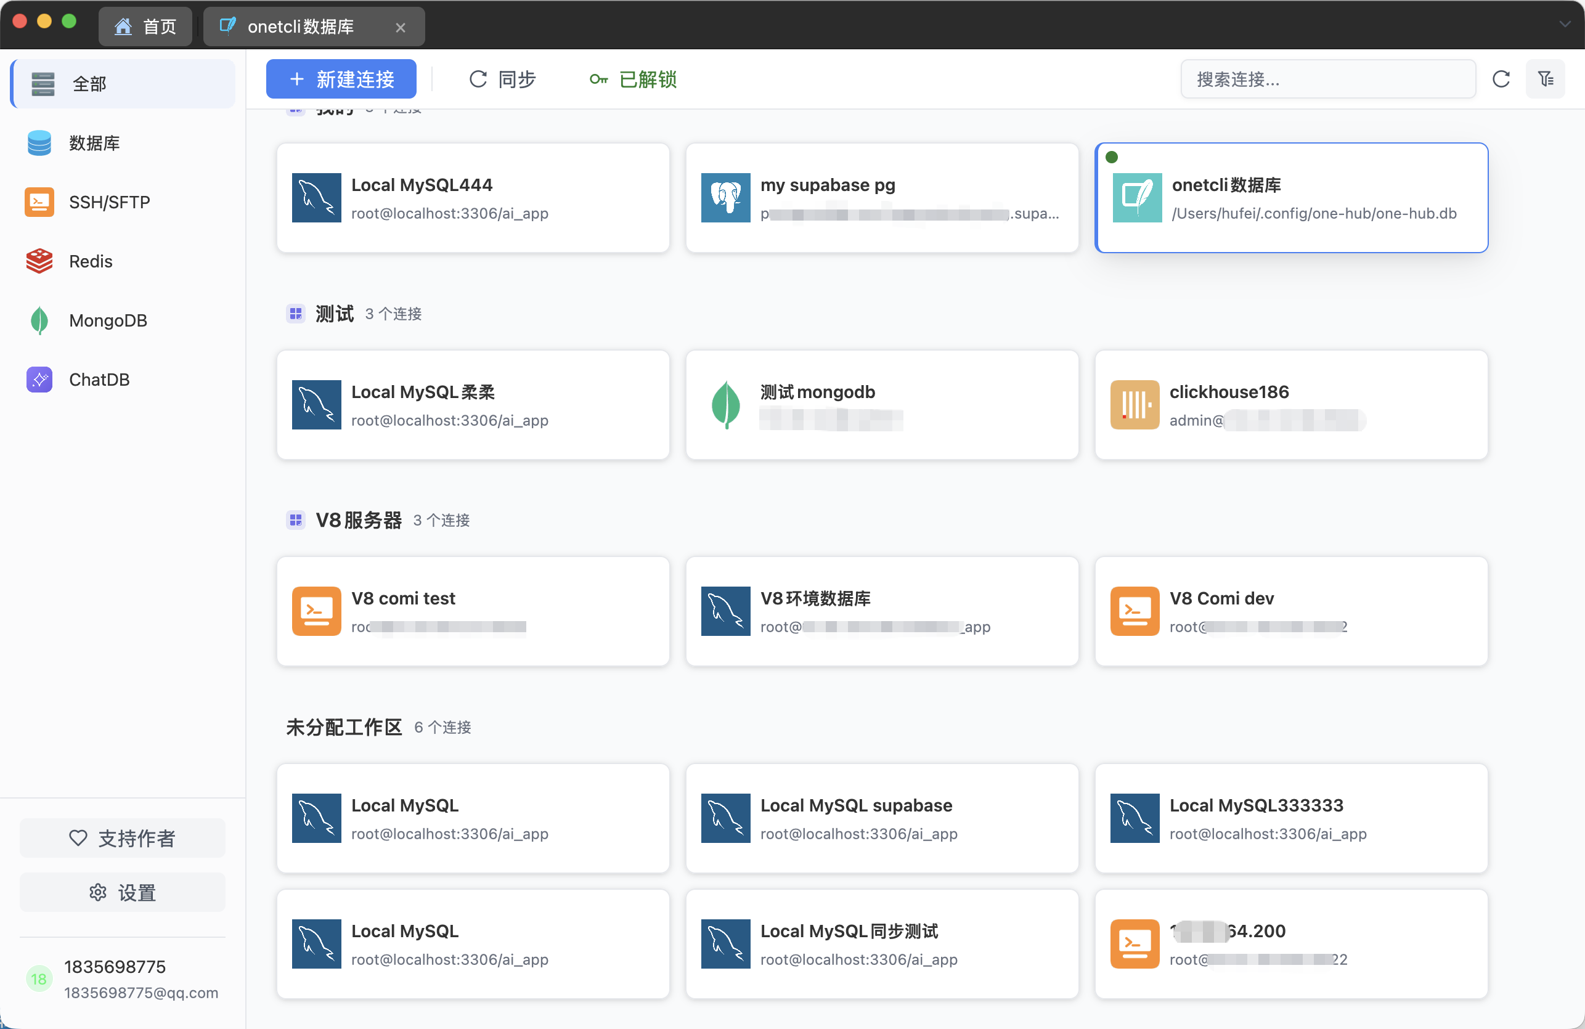Viewport: 1585px width, 1029px height.
Task: Click the 新建连接 button
Action: coord(340,79)
